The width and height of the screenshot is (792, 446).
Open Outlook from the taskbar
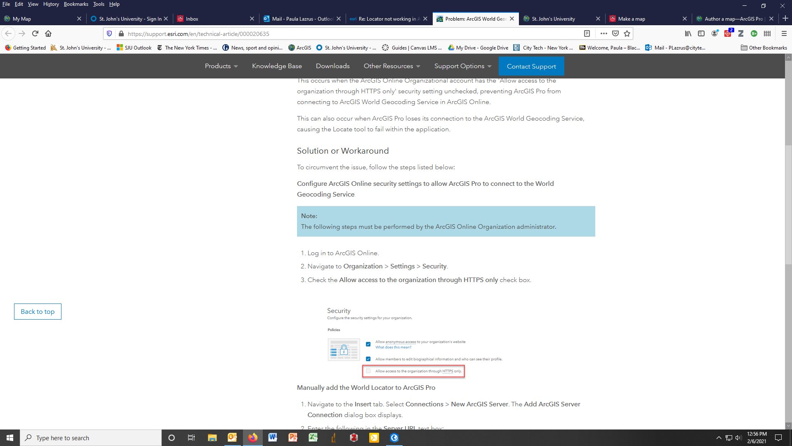[x=232, y=437]
